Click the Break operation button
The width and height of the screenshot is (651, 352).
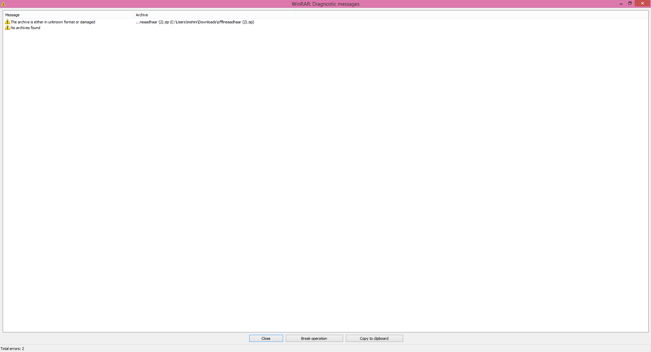point(314,338)
